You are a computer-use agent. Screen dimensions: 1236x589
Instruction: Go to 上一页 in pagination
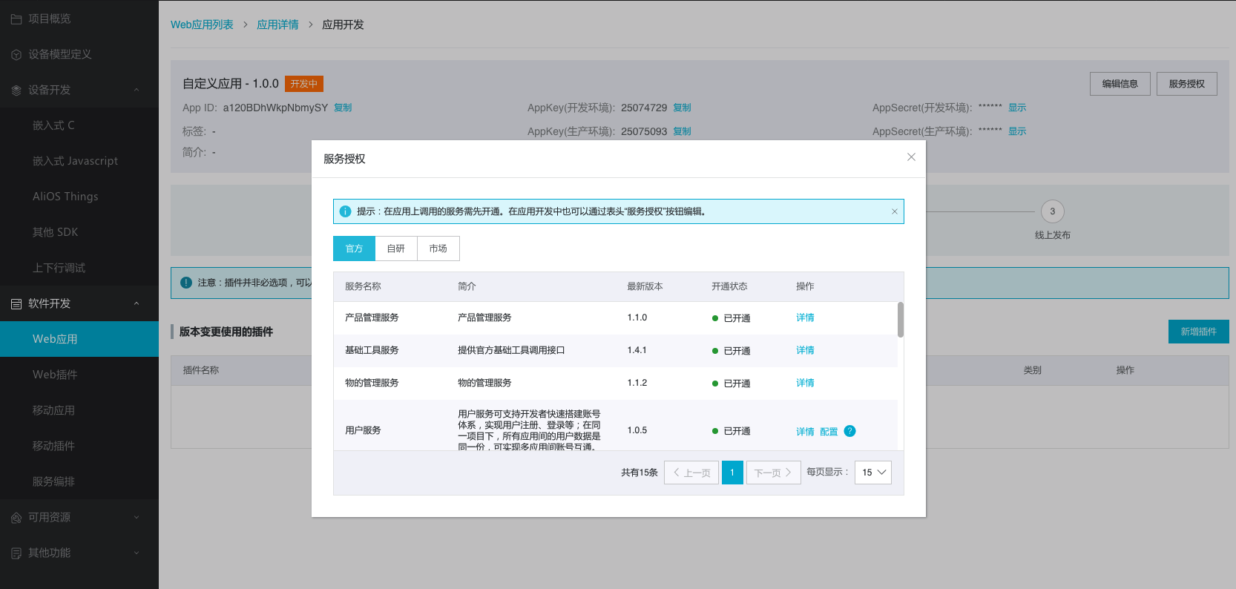coord(691,473)
